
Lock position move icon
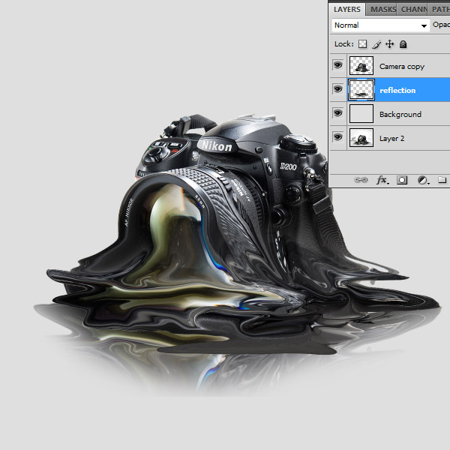pyautogui.click(x=389, y=44)
